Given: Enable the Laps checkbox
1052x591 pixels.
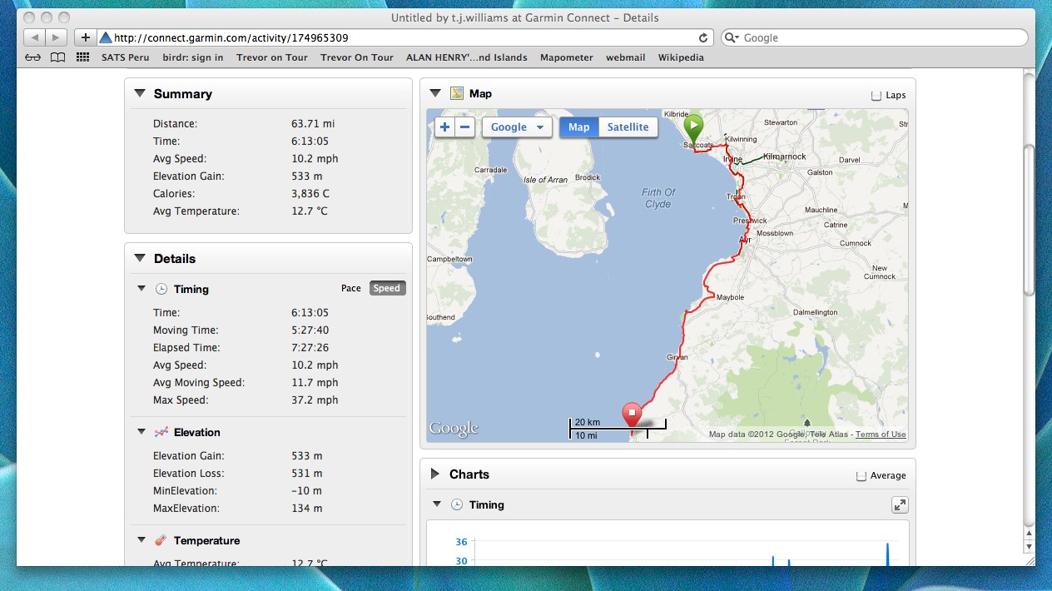Looking at the screenshot, I should pyautogui.click(x=876, y=95).
